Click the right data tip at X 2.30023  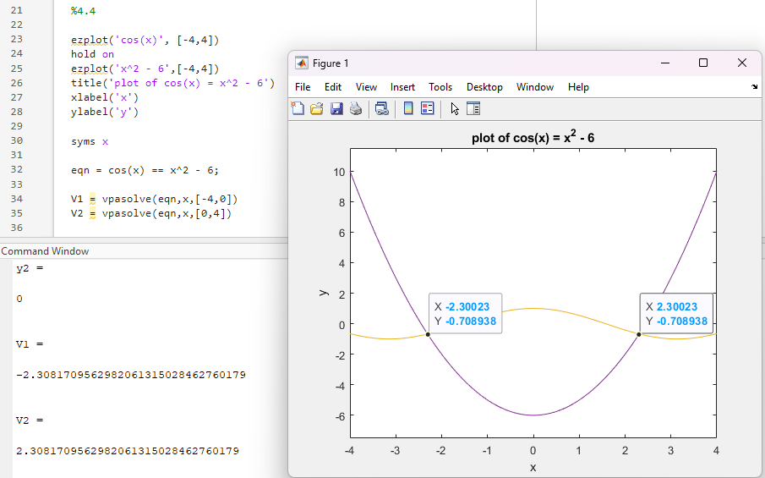[x=676, y=314]
